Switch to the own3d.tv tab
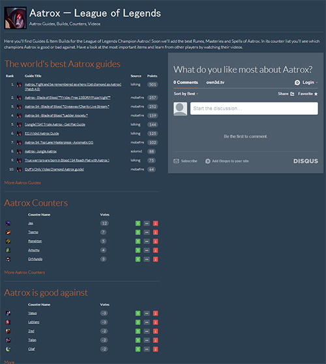 point(215,82)
